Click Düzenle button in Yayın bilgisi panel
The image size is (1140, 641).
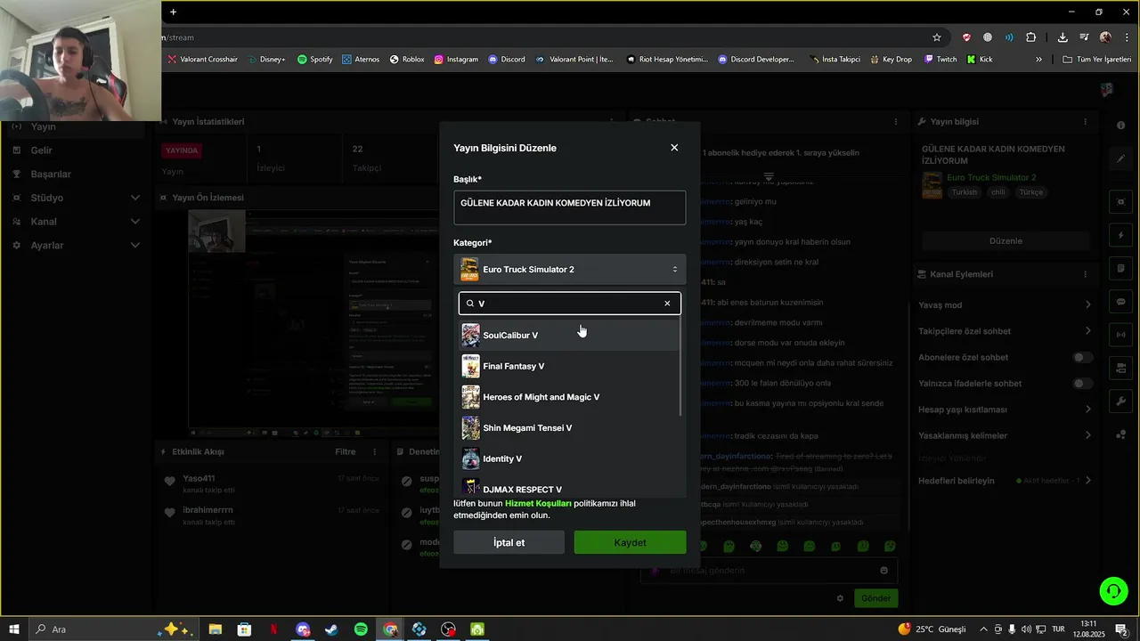tap(1006, 241)
